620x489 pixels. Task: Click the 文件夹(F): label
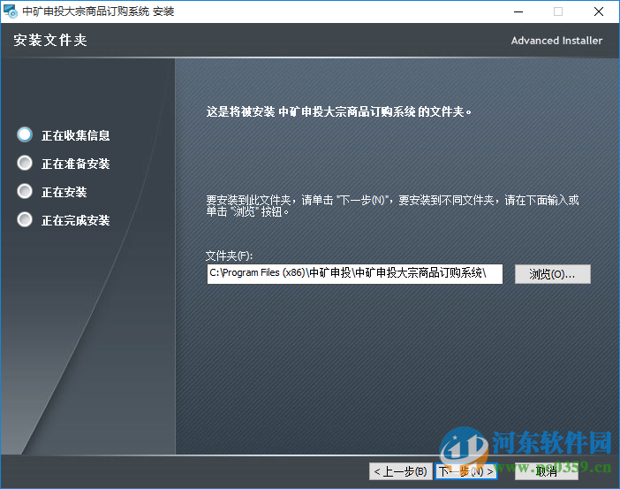click(229, 256)
